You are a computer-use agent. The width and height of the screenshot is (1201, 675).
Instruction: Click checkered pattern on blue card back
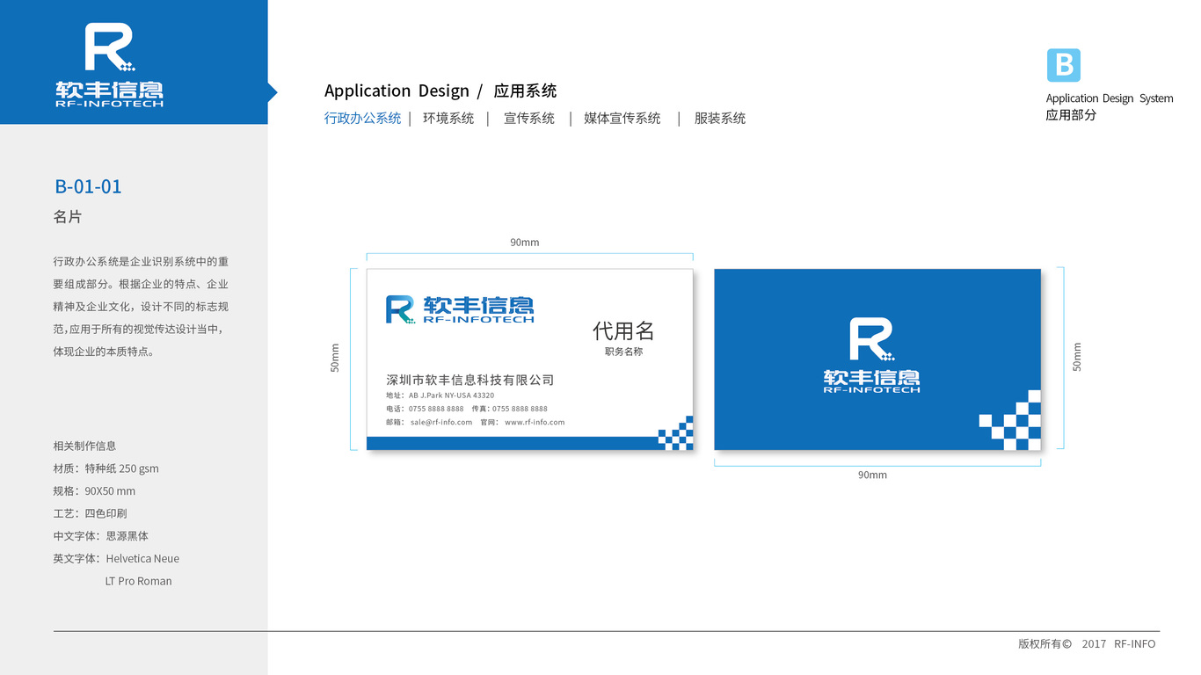1010,420
